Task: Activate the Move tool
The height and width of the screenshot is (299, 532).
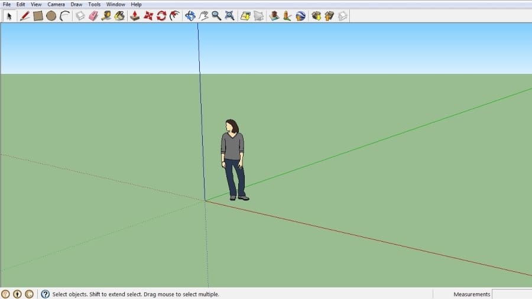Action: pyautogui.click(x=148, y=16)
